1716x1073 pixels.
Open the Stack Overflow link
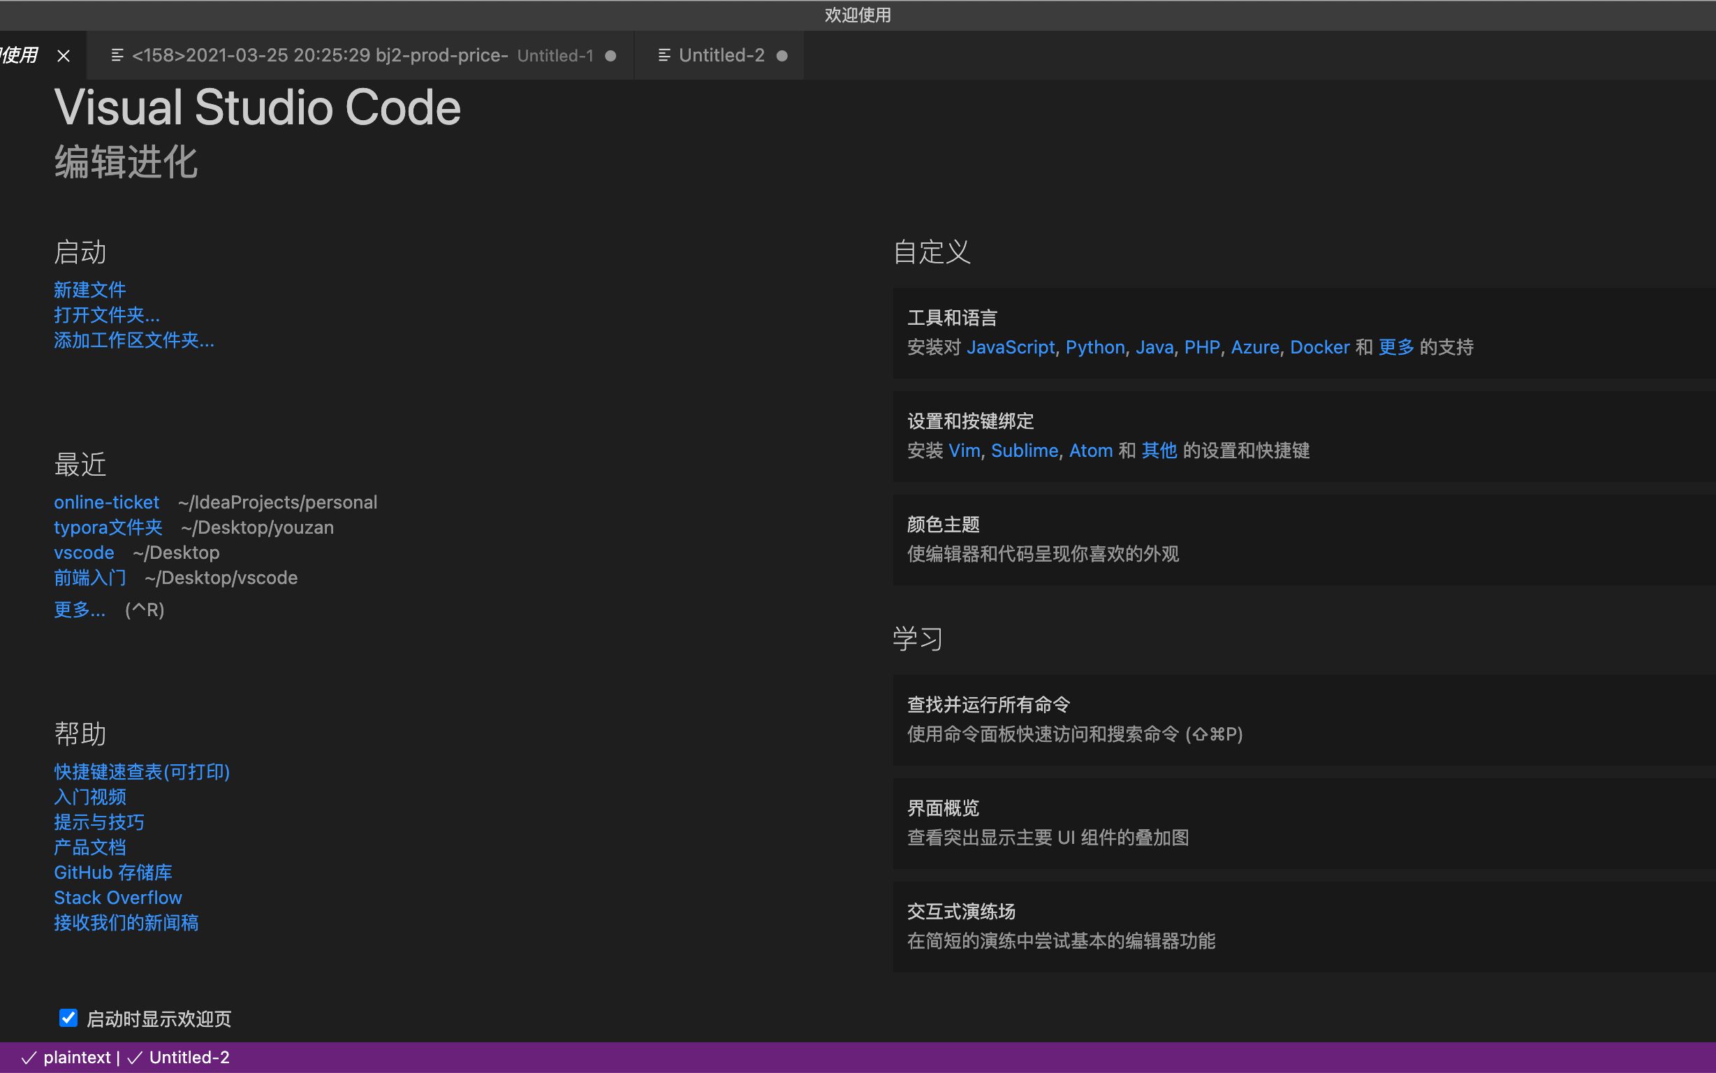point(118,898)
